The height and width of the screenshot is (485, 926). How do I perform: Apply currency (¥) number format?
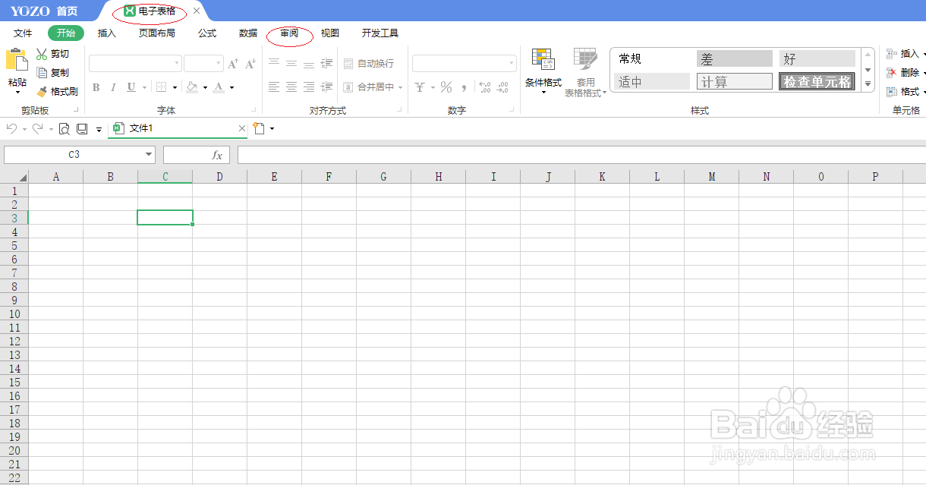420,87
